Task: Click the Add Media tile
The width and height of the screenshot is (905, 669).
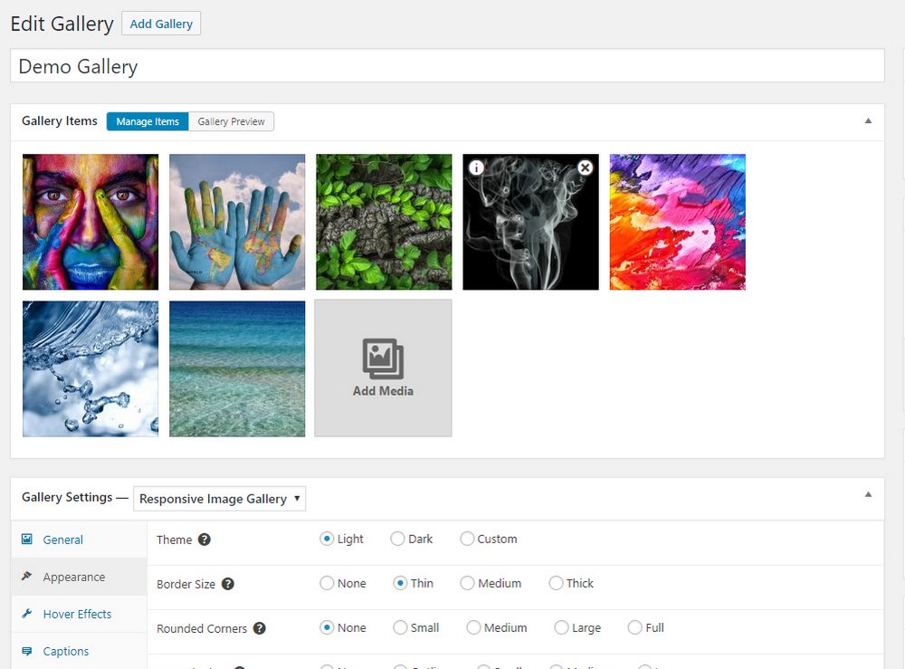Action: 383,368
